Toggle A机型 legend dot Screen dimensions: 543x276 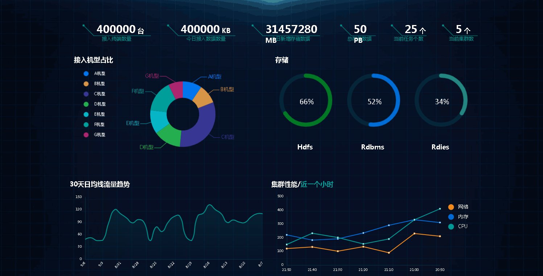pos(86,74)
